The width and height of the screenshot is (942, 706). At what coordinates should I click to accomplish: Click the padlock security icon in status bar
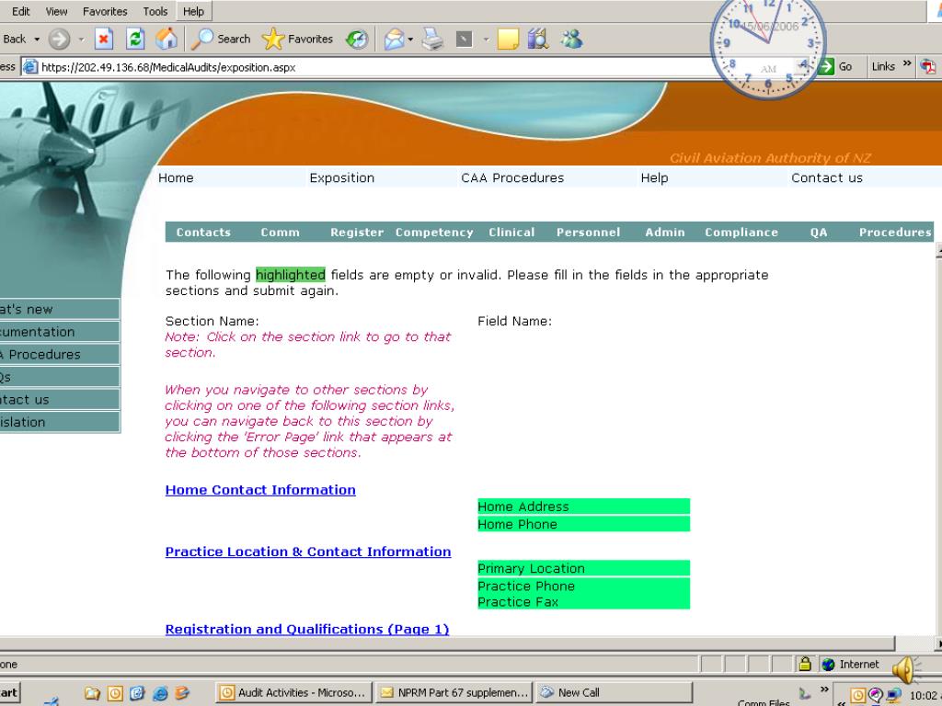tap(805, 664)
